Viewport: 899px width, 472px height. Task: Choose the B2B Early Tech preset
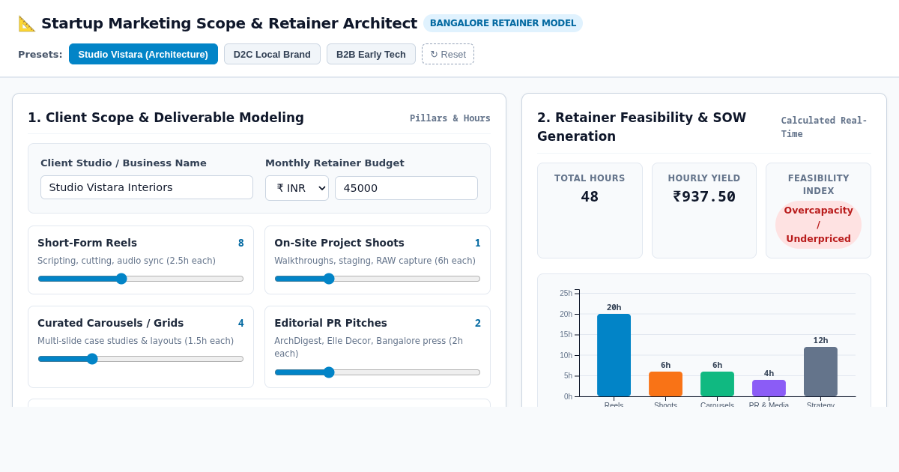371,54
